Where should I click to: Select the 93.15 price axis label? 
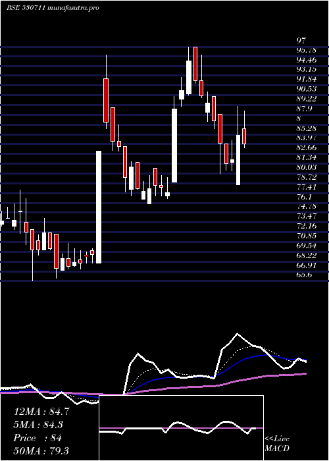306,69
